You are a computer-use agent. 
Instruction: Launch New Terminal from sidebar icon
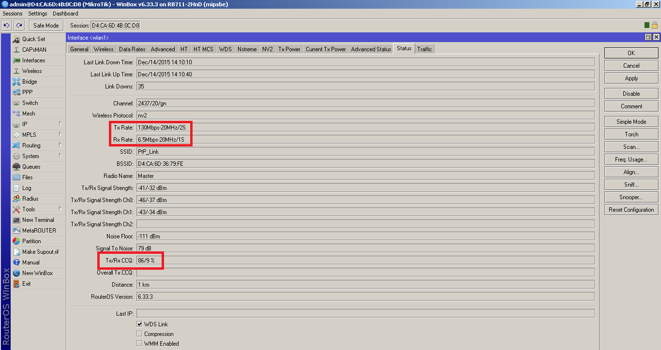click(x=16, y=220)
